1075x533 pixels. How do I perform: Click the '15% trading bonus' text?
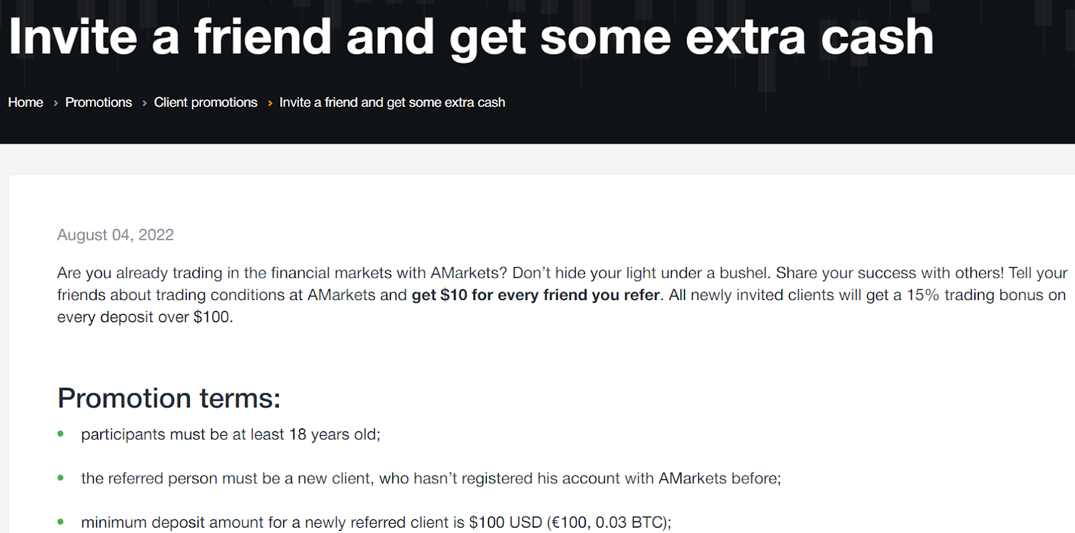pyautogui.click(x=975, y=295)
